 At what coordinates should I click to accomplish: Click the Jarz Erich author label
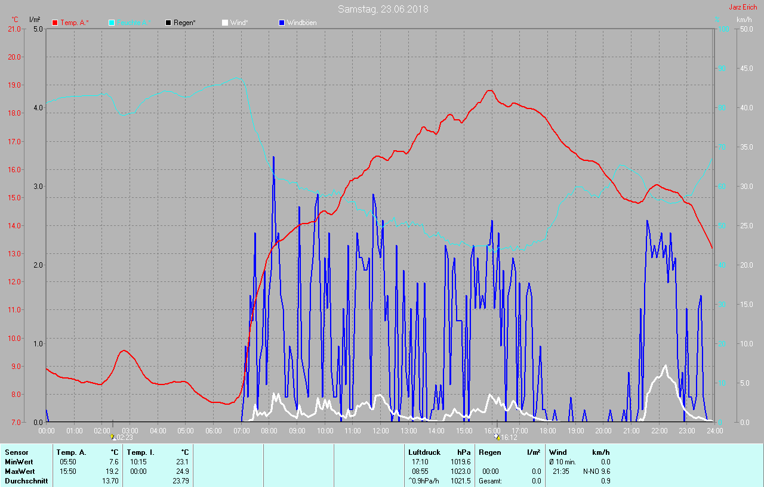(743, 7)
